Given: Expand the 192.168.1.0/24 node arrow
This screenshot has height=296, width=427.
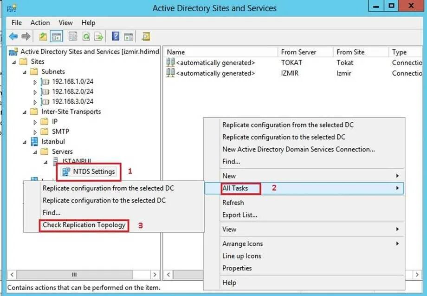Looking at the screenshot, I should tap(35, 82).
